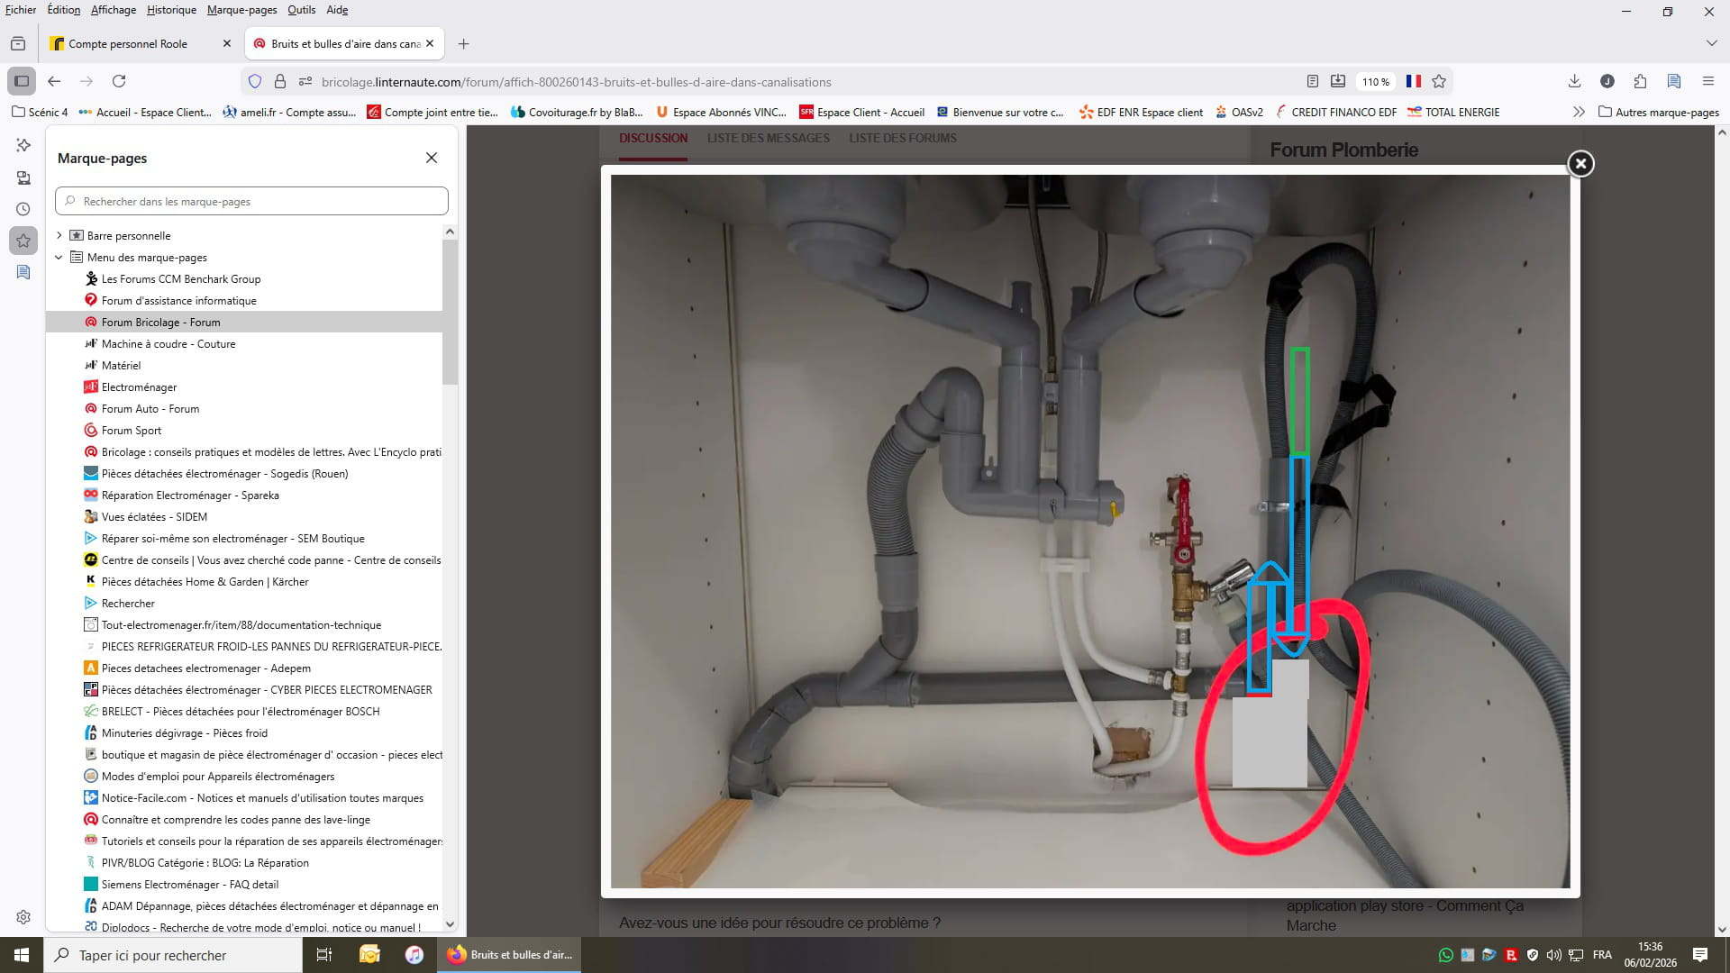Show history in the sidebar strip

[x=23, y=209]
